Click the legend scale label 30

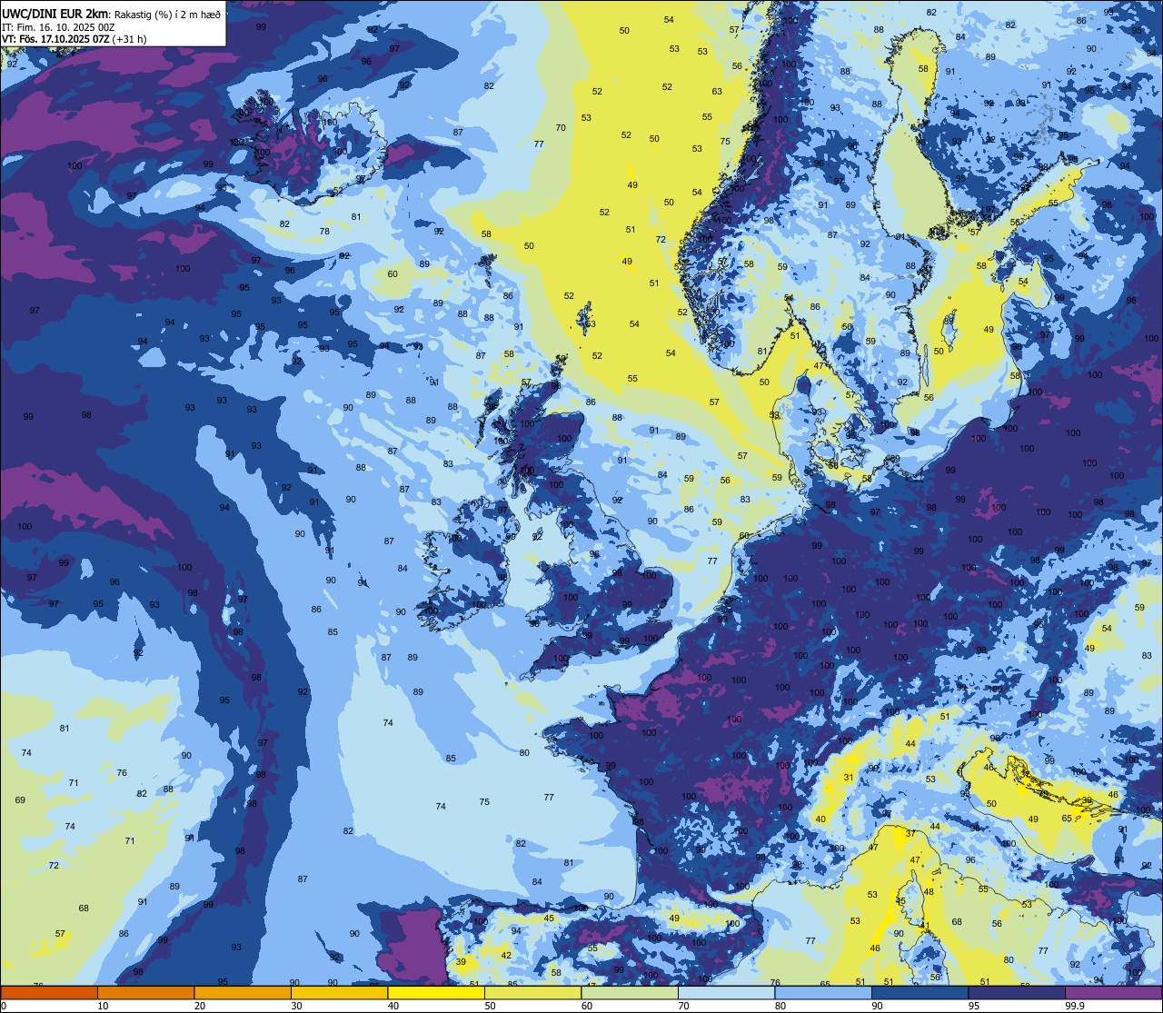tap(296, 1006)
